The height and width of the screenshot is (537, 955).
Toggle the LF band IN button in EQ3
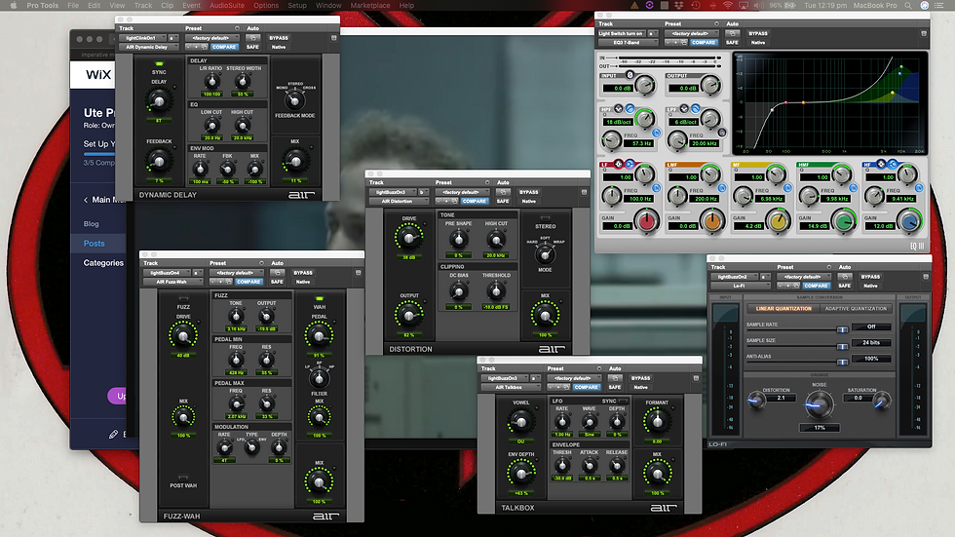click(657, 187)
